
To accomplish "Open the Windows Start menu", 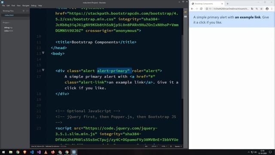I will (3, 152).
